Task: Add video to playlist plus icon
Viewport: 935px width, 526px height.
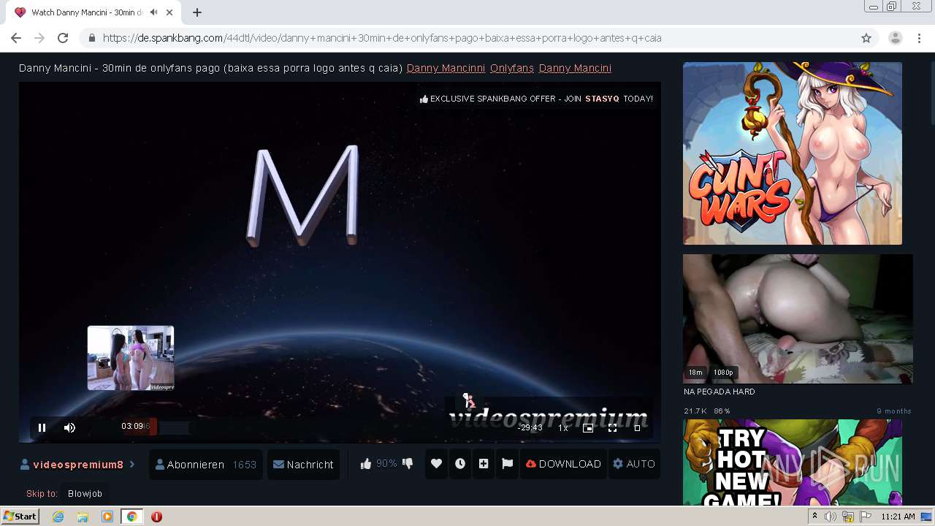Action: (x=484, y=464)
